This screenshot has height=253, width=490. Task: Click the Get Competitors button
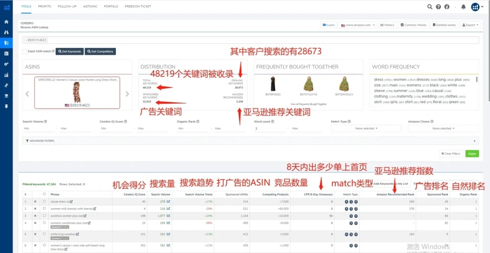(x=100, y=52)
